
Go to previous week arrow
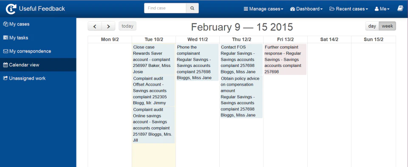(95, 26)
